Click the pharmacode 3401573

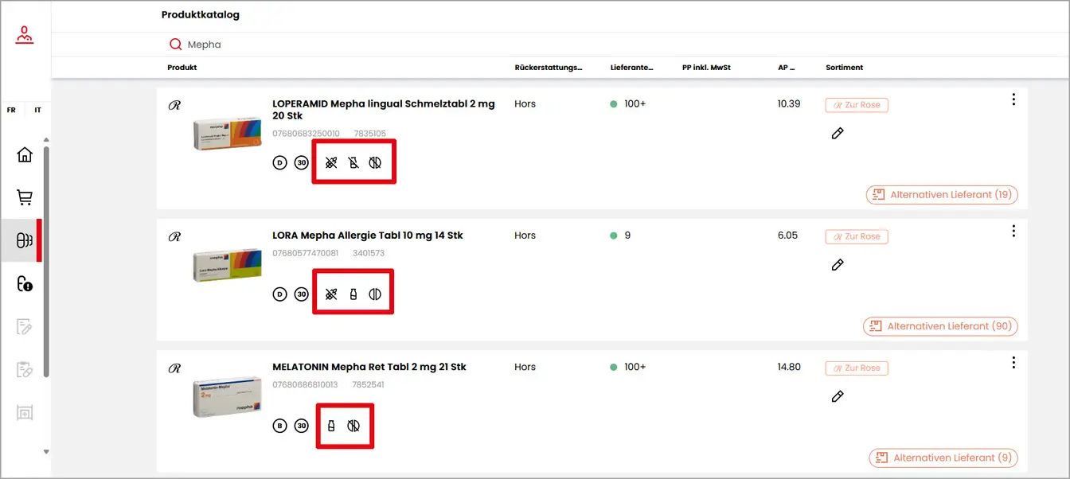click(369, 253)
